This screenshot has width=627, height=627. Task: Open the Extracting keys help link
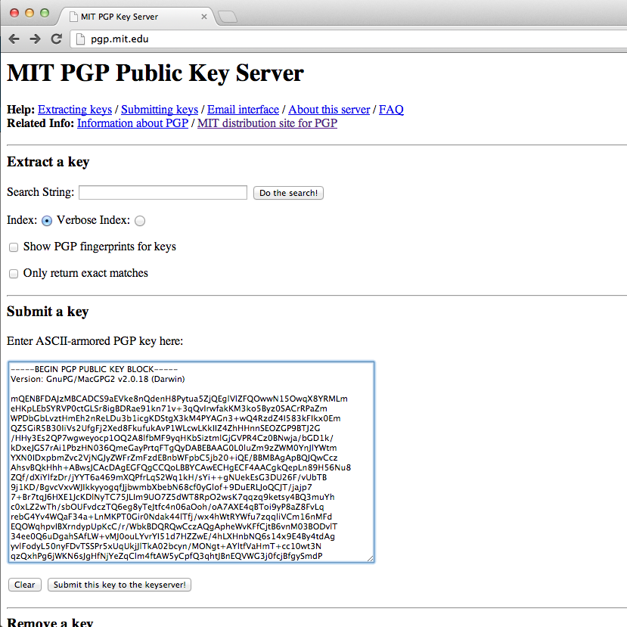pyautogui.click(x=75, y=110)
